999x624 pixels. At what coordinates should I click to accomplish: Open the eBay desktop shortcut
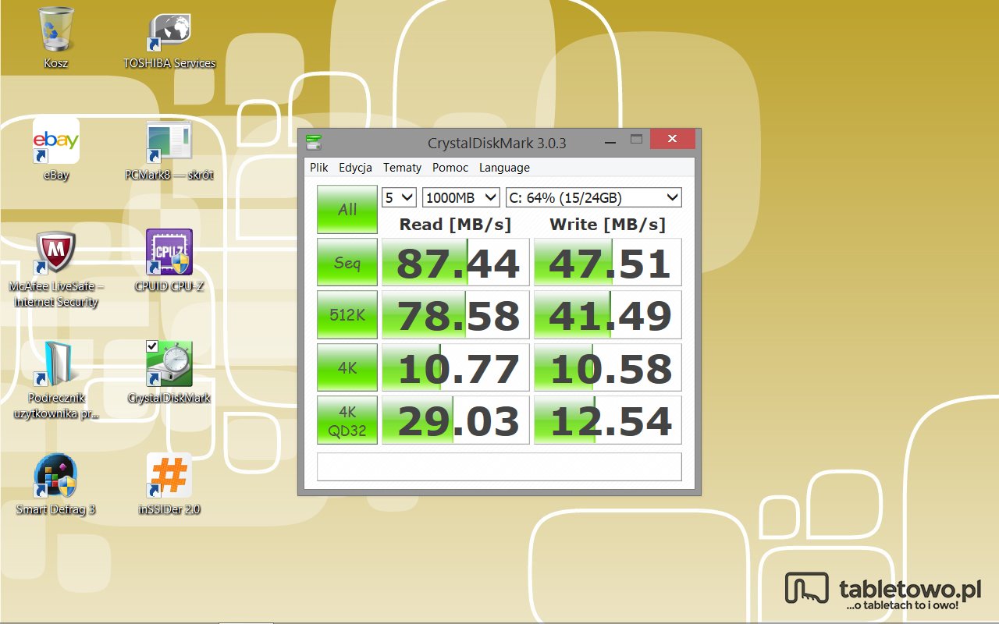[x=56, y=148]
